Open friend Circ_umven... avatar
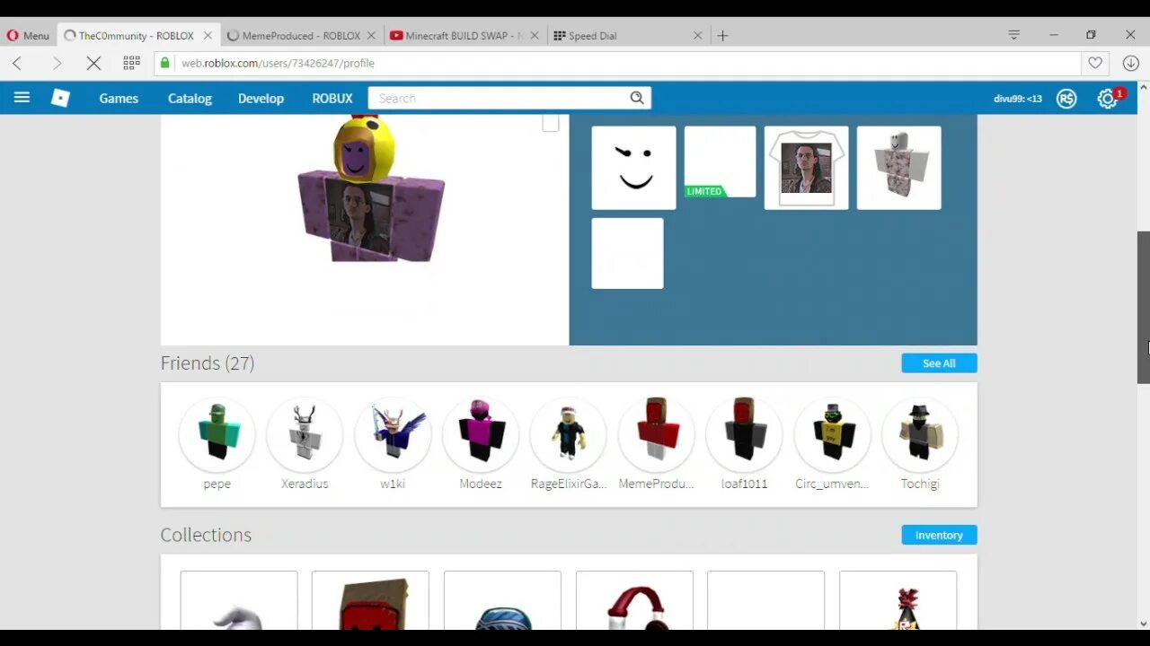The width and height of the screenshot is (1150, 646). point(832,434)
